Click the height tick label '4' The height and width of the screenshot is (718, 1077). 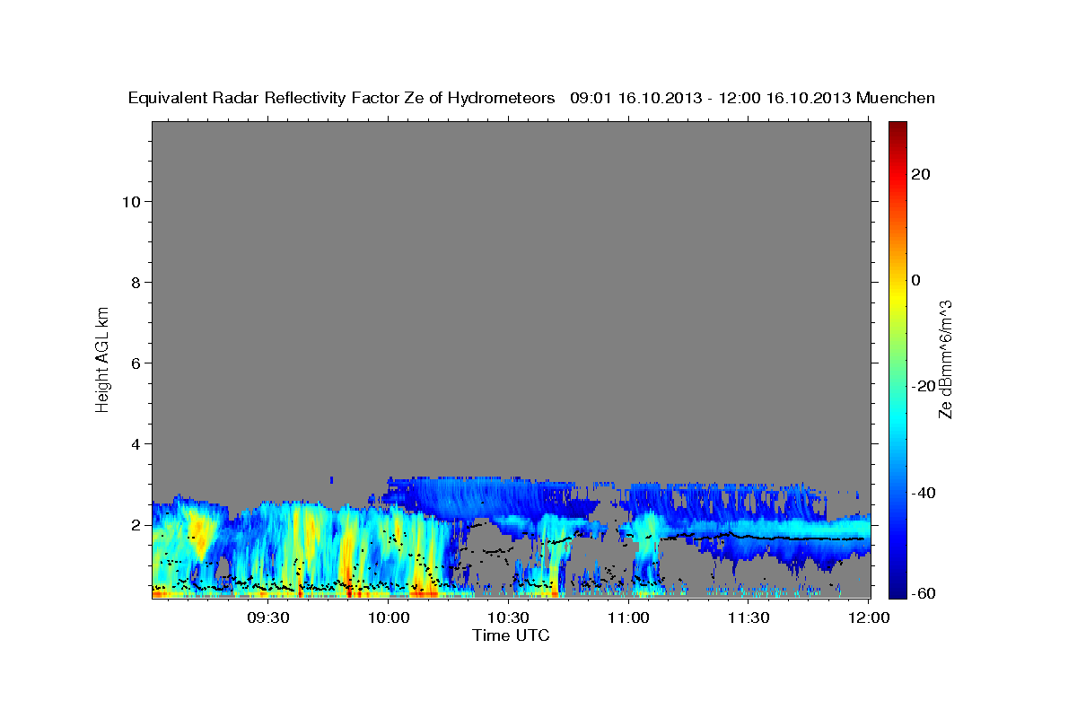click(136, 443)
